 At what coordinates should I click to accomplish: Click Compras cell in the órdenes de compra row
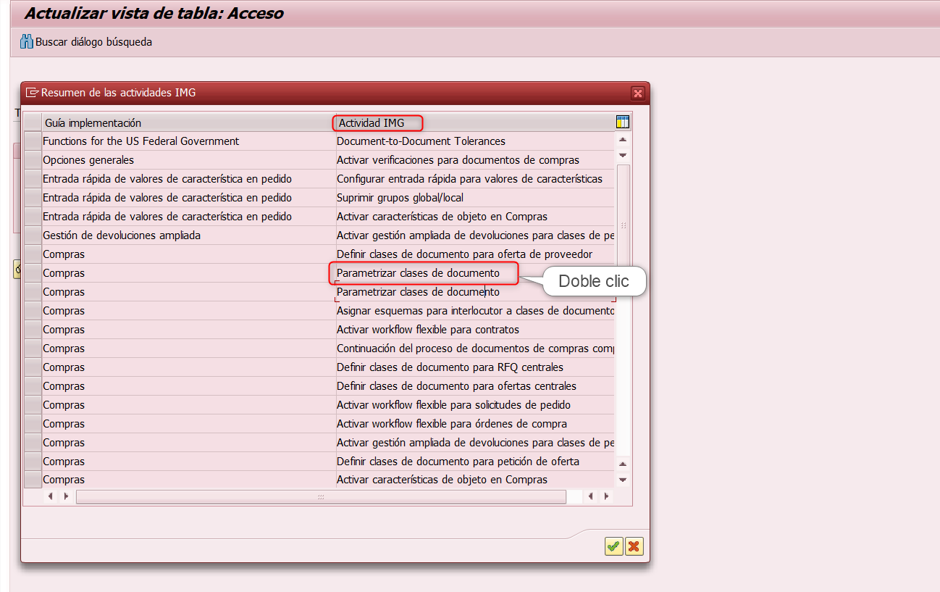pyautogui.click(x=188, y=424)
